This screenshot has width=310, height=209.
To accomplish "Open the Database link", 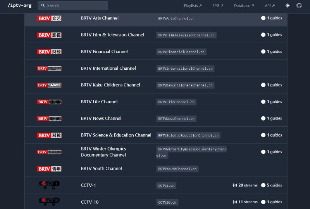I will [x=244, y=6].
